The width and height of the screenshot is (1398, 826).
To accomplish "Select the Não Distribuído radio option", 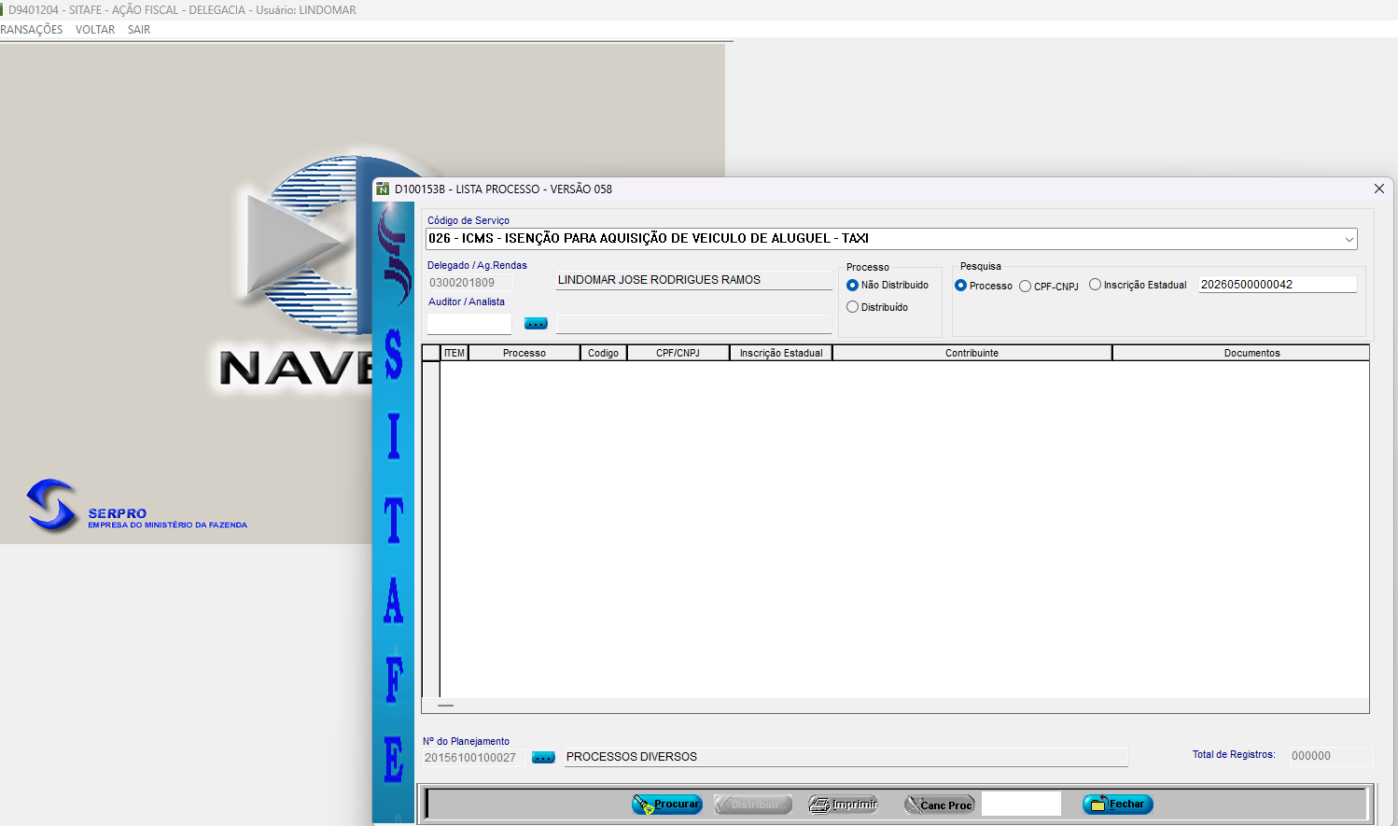I will click(852, 286).
